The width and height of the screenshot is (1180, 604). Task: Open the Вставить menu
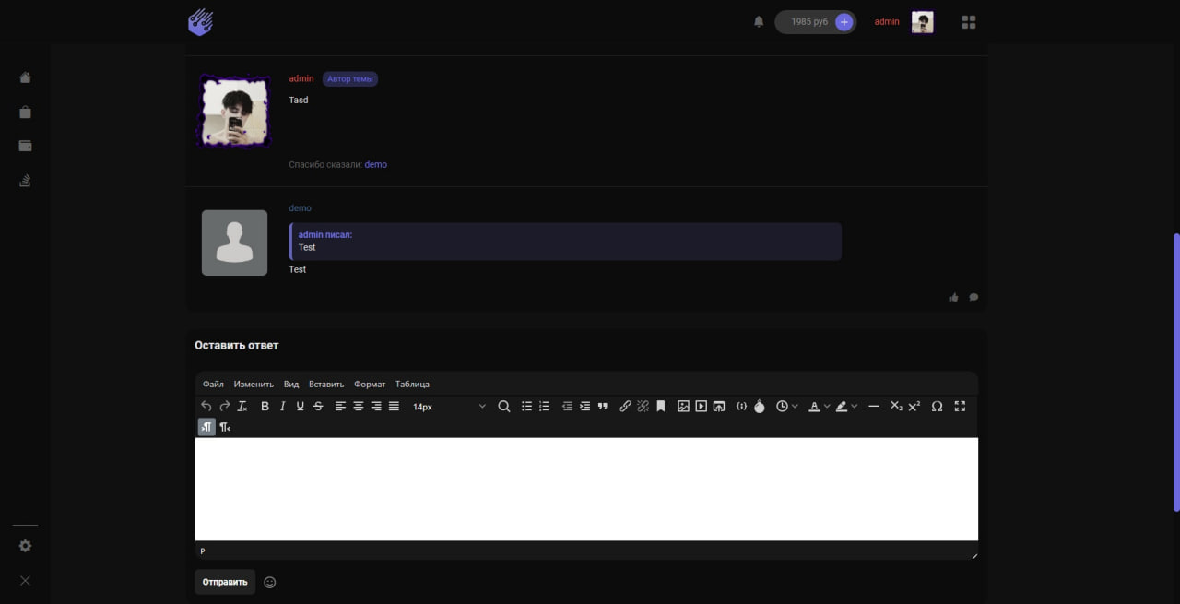tap(325, 385)
